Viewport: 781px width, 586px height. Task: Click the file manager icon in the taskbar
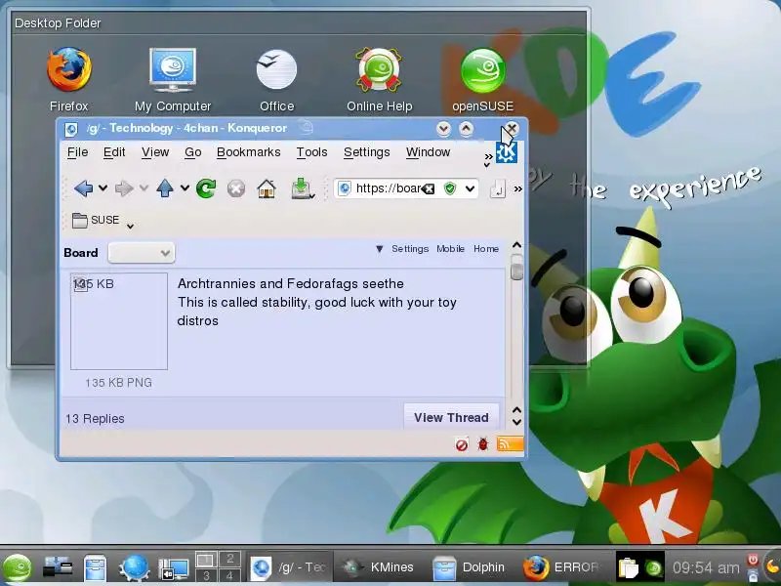pos(95,567)
